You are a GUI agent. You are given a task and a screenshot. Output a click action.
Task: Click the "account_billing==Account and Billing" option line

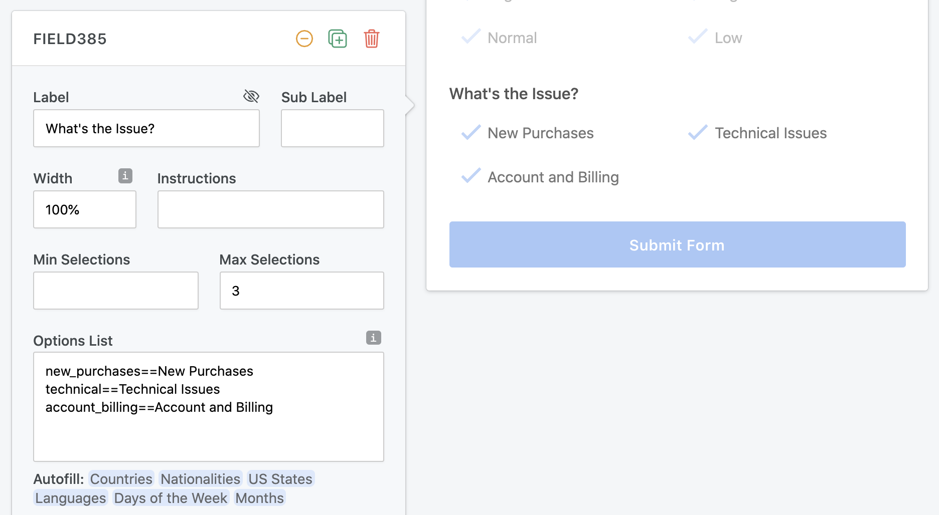[160, 407]
